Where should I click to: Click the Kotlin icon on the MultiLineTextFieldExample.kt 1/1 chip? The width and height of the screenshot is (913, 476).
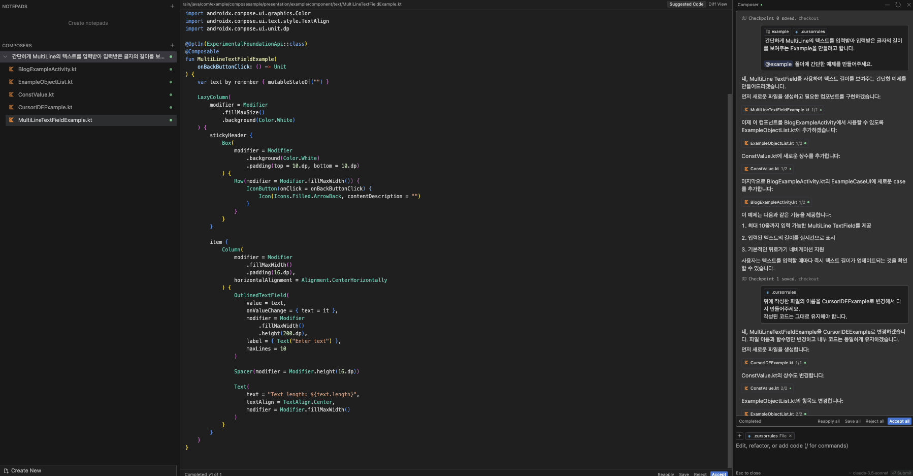pyautogui.click(x=746, y=110)
